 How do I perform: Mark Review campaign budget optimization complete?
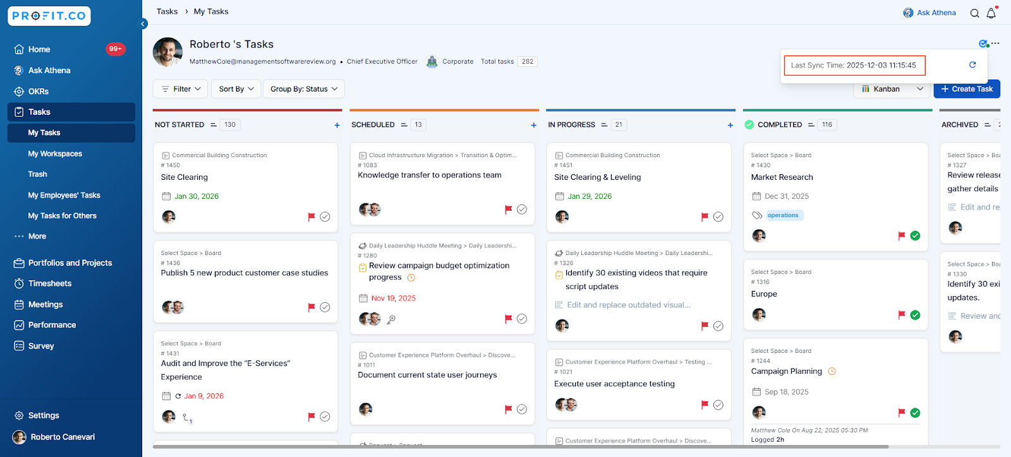pos(522,319)
